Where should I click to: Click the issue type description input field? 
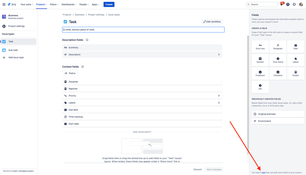click(x=143, y=30)
